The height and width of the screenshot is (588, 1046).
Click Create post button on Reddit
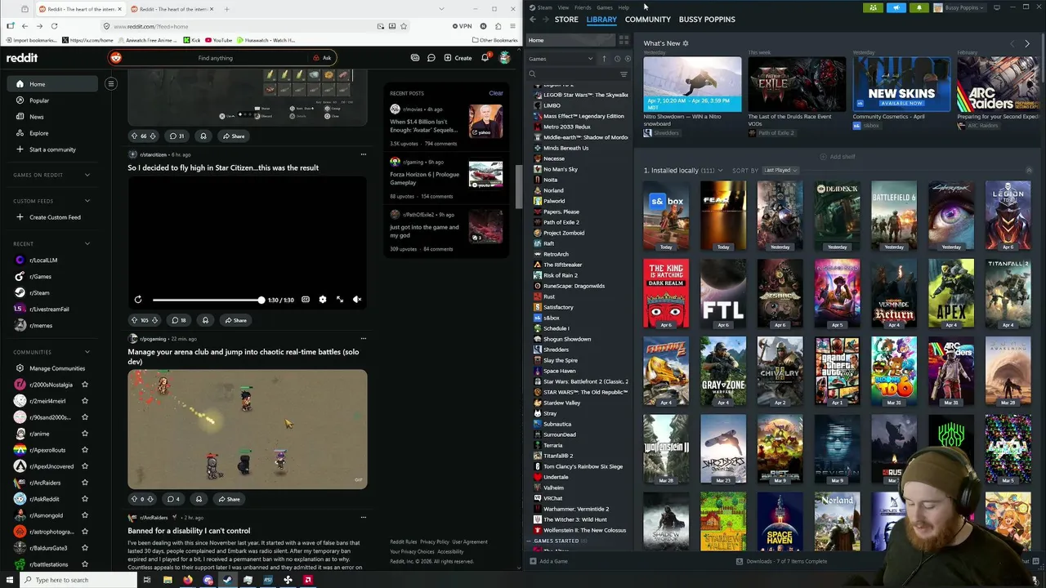point(458,58)
